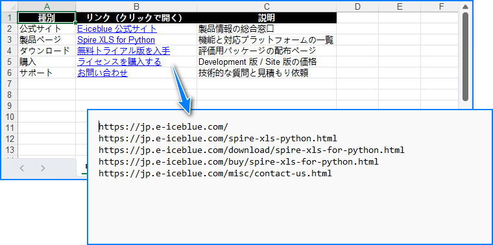This screenshot has height=245, width=493.
Task: Select column B header
Action: pos(136,6)
